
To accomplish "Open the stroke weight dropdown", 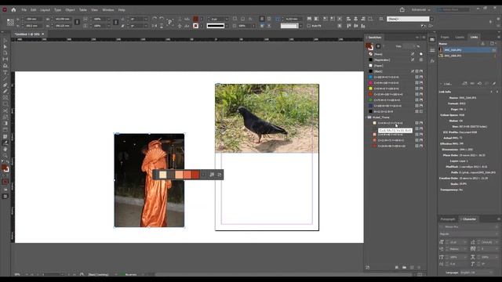I will point(227,19).
